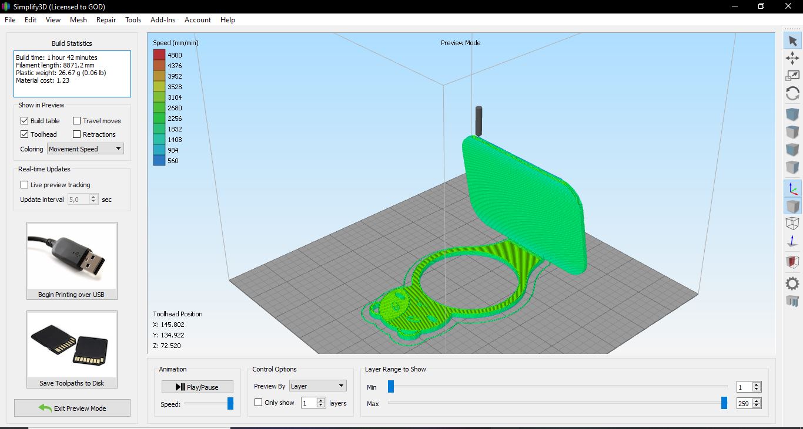Click Exit Preview Mode button
The height and width of the screenshot is (429, 803).
pyautogui.click(x=72, y=408)
